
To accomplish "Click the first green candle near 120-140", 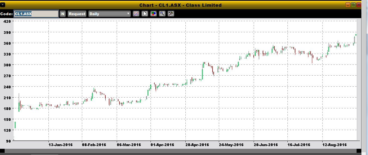I will pyautogui.click(x=15, y=125).
